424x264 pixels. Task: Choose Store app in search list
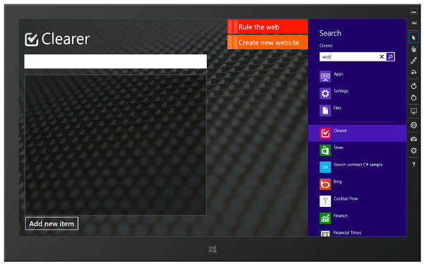pos(357,150)
